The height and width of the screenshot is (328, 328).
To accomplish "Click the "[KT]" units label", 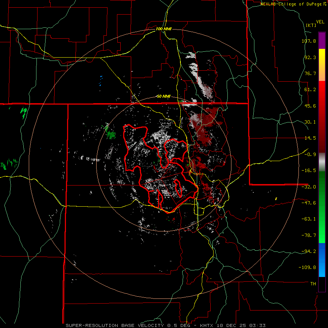I will tap(311, 25).
